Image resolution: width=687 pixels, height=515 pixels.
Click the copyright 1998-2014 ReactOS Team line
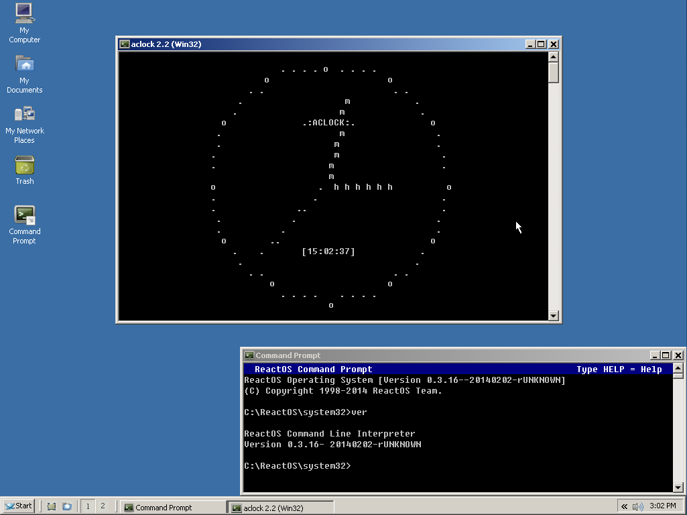pyautogui.click(x=343, y=391)
